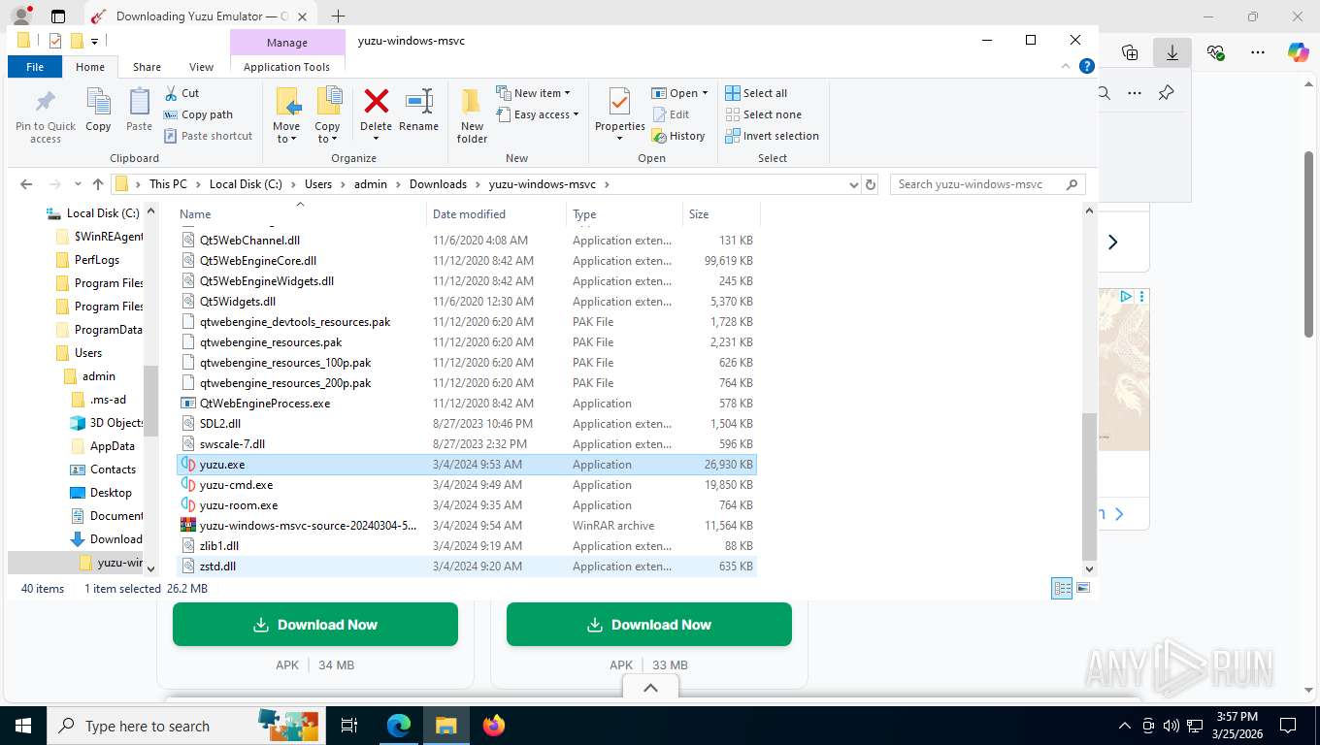Open Quick Access Toolbar customize dropdown
This screenshot has width=1320, height=745.
coord(95,41)
